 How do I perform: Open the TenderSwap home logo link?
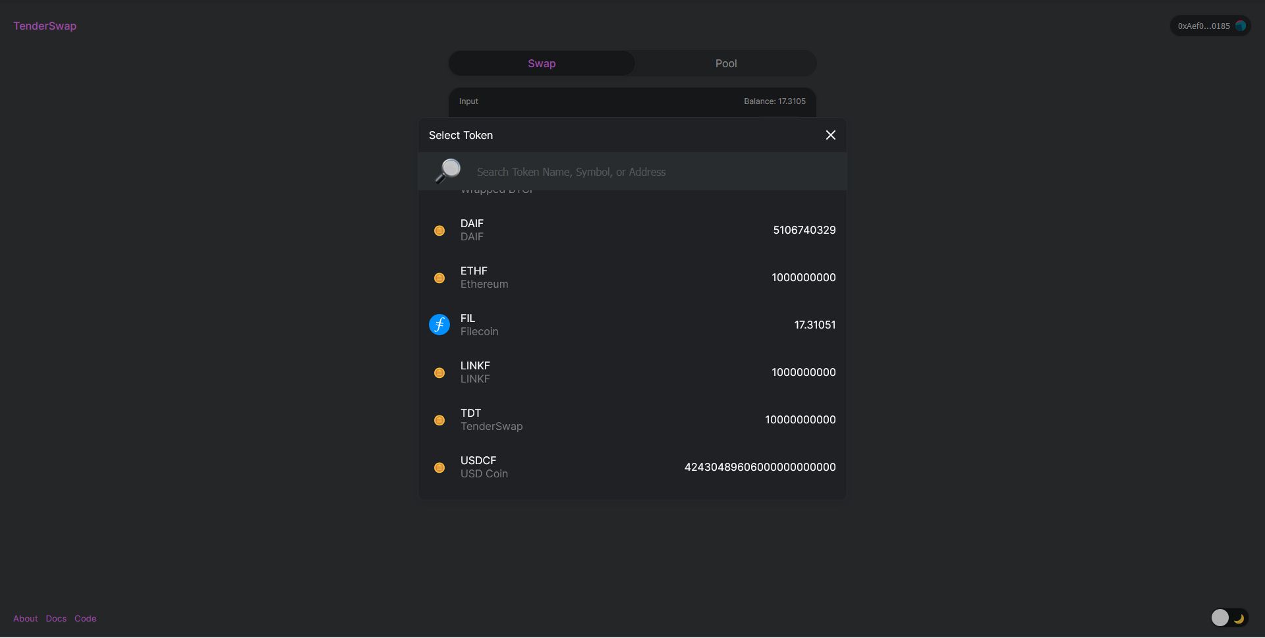tap(45, 26)
